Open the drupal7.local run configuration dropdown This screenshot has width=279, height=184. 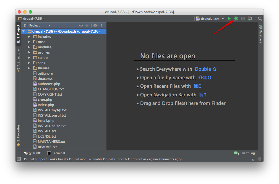click(210, 19)
